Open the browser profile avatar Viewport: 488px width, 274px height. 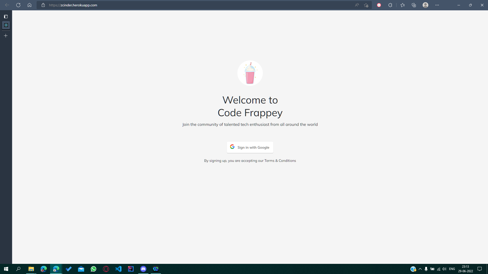pyautogui.click(x=426, y=5)
